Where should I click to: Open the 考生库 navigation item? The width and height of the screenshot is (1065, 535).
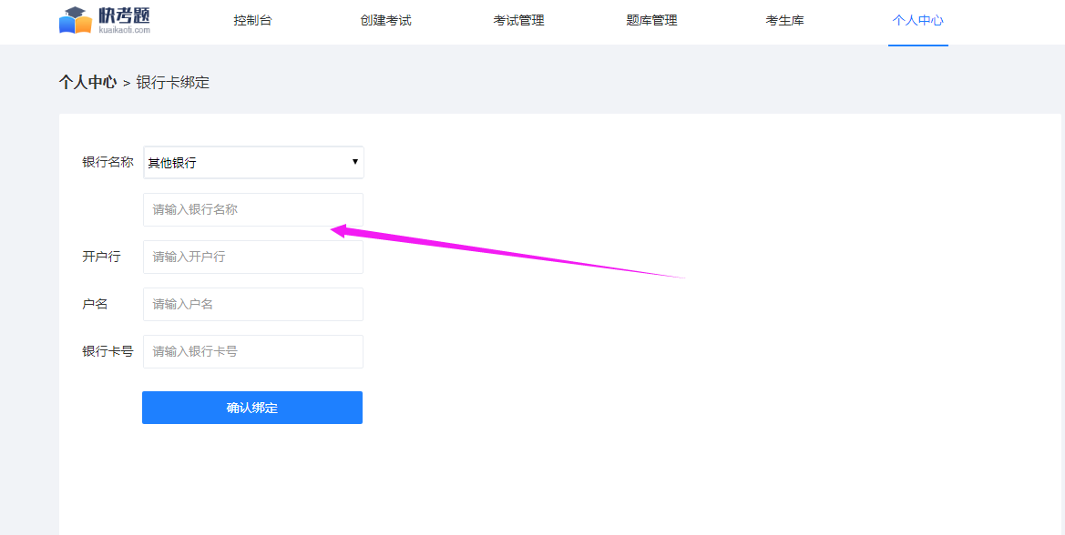[x=785, y=20]
